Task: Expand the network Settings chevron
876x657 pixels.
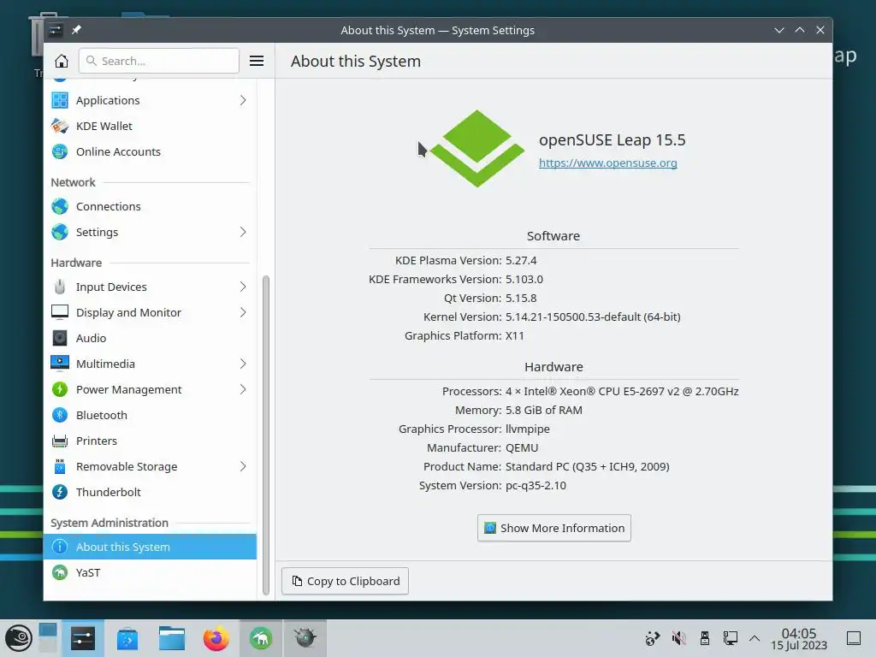Action: pyautogui.click(x=243, y=233)
